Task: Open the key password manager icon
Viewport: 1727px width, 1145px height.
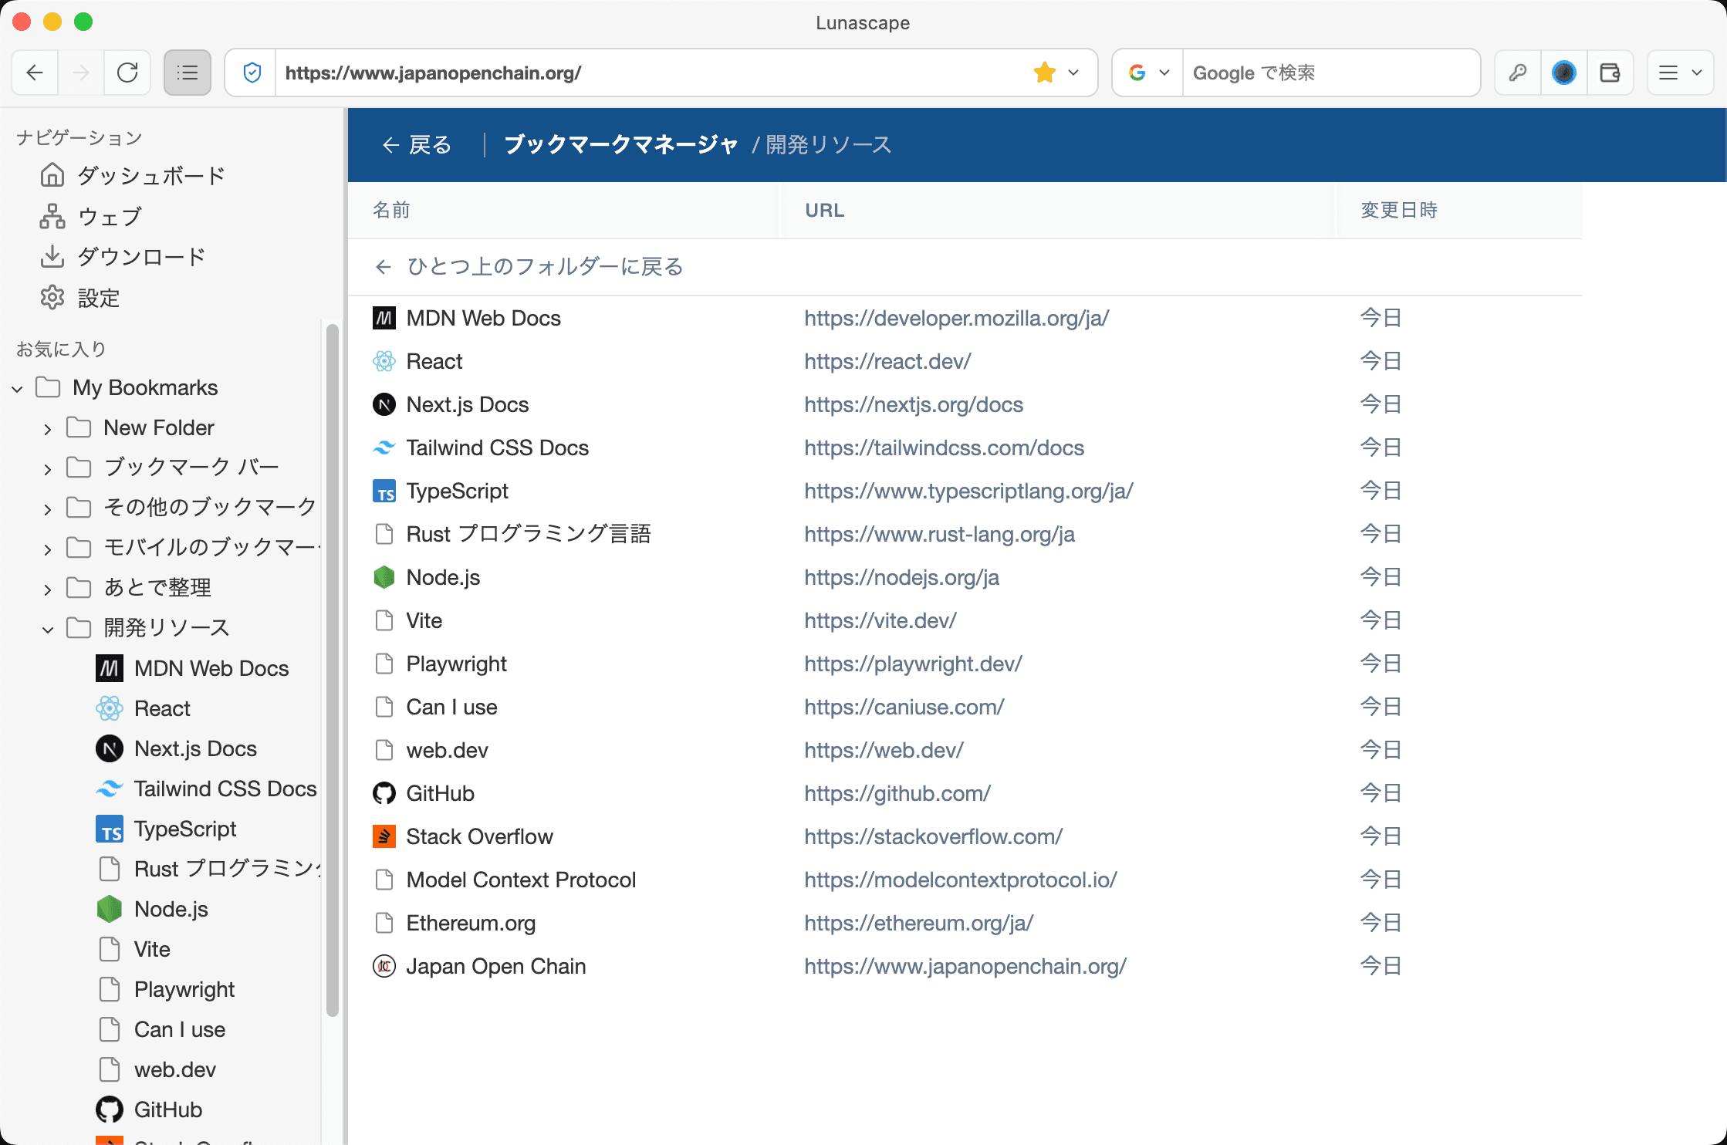Action: pyautogui.click(x=1518, y=73)
